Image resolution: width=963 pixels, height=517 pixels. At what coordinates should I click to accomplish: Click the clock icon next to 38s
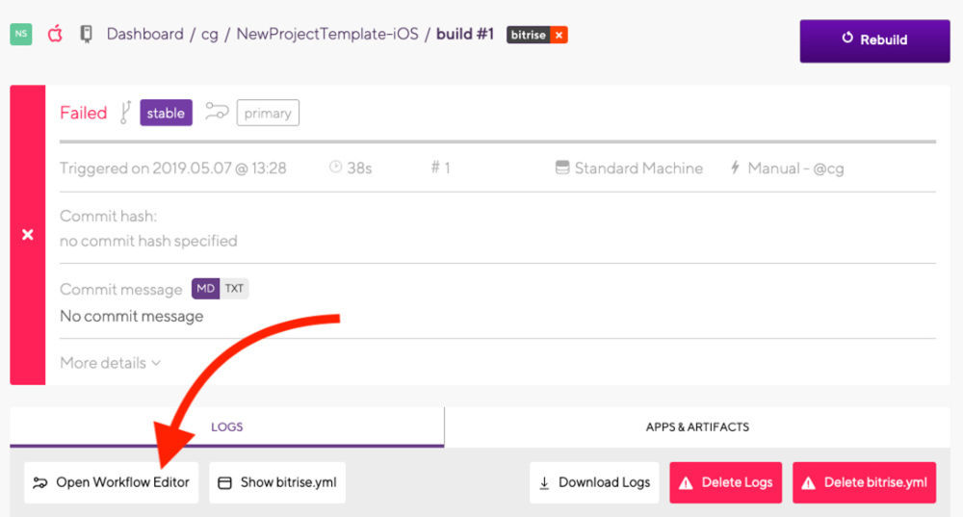[x=335, y=167]
